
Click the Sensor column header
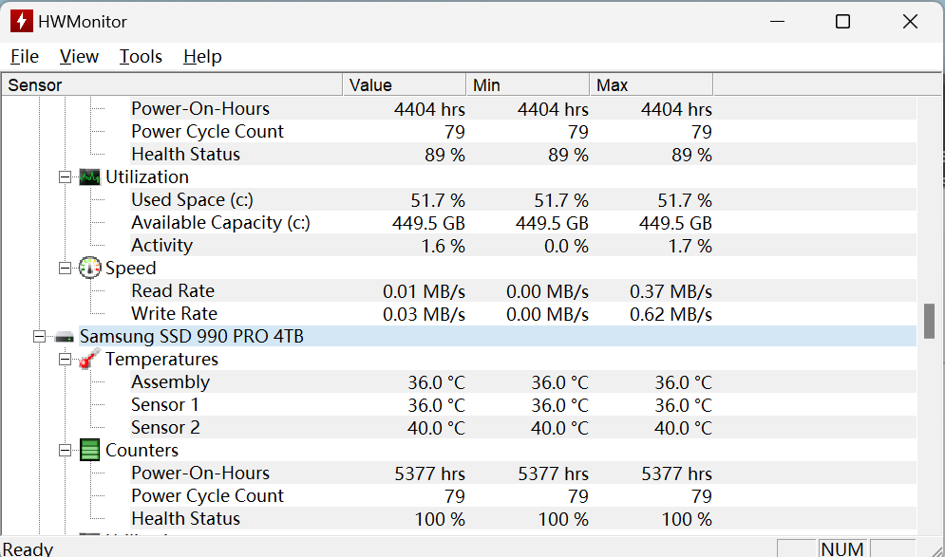[171, 85]
